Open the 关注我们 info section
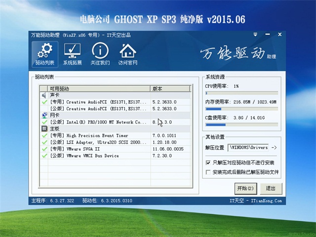Viewport: 316px width, 237px height. (100, 54)
